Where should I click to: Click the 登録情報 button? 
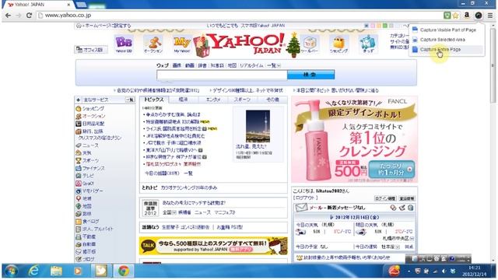pos(407,198)
